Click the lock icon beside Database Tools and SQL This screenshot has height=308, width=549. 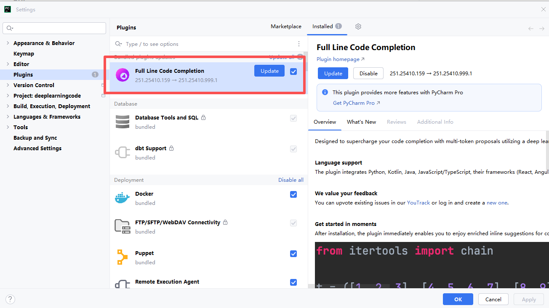coord(203,117)
